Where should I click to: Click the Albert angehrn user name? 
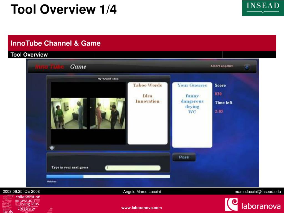222,66
